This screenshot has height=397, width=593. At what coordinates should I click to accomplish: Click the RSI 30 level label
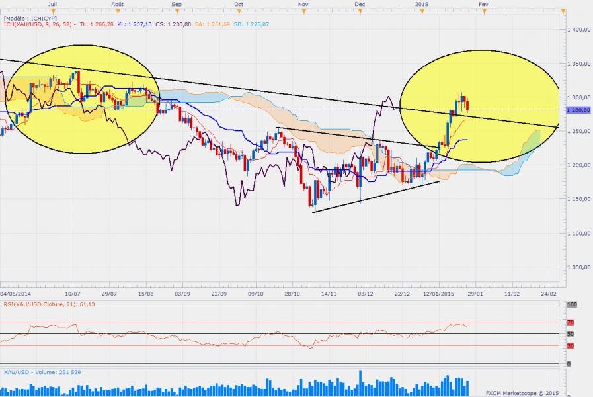point(571,346)
